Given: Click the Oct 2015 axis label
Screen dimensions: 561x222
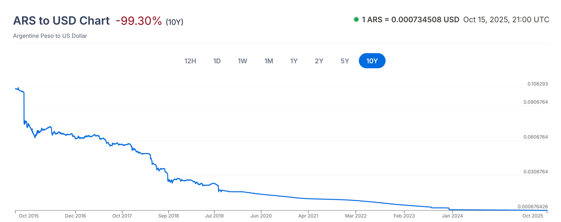Looking at the screenshot, I should point(29,216).
